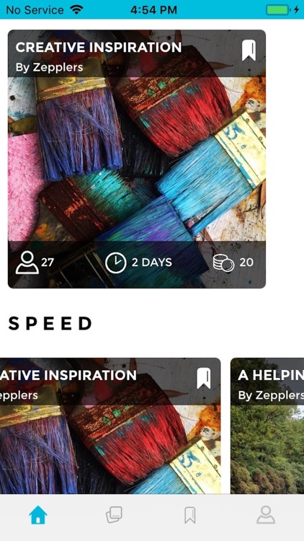Viewport: 304px width, 541px height.
Task: Tap the participant count 27
Action: [x=48, y=263]
